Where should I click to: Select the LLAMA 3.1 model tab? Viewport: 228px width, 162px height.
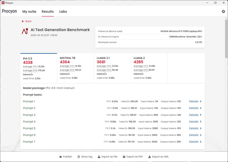(x=113, y=68)
